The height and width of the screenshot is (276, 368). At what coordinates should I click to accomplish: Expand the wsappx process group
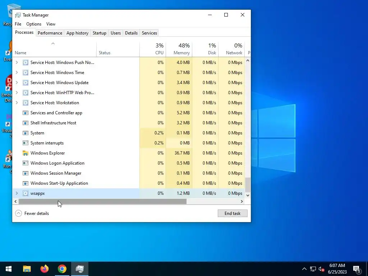pos(17,193)
